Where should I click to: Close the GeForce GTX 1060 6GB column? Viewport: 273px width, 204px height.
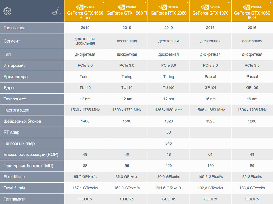pyautogui.click(x=271, y=2)
